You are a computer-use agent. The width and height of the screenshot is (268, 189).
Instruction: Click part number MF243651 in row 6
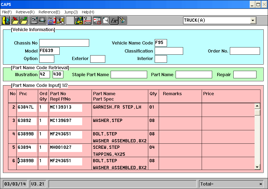click(x=66, y=162)
